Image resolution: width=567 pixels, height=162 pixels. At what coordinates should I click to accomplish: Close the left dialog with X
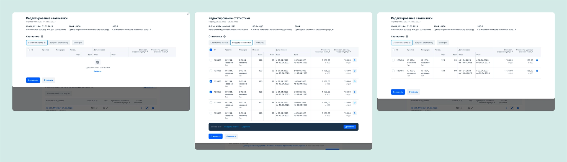[x=188, y=14]
